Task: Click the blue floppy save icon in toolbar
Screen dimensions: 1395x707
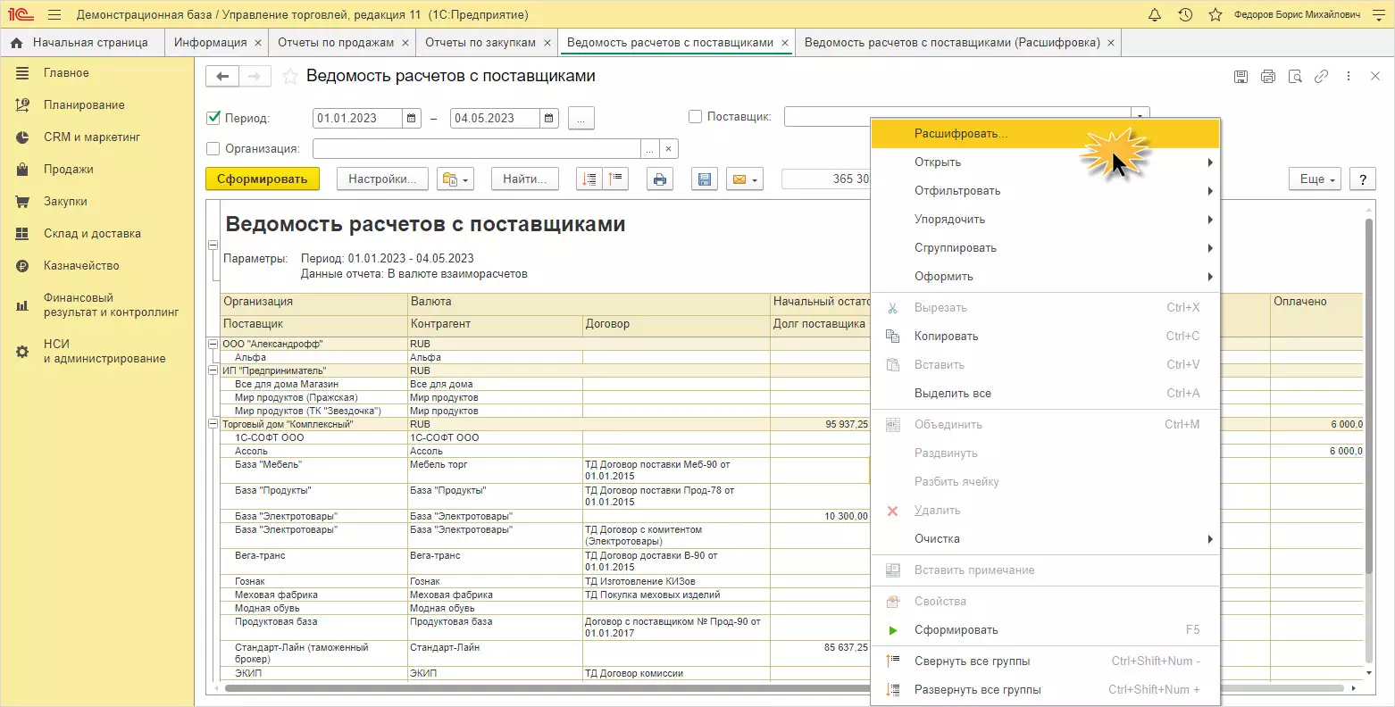Action: (x=705, y=179)
